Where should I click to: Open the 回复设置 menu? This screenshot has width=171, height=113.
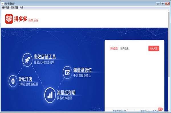tap(15, 7)
